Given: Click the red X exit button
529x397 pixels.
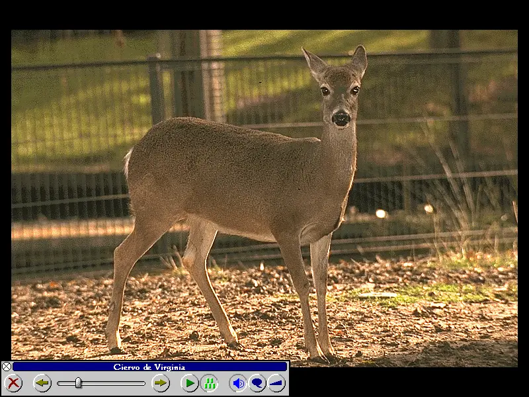Looking at the screenshot, I should [13, 383].
